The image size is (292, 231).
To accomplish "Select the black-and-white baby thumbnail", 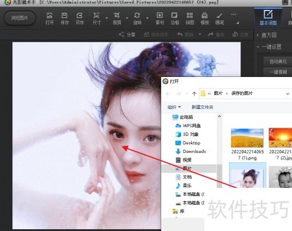I will point(280,177).
